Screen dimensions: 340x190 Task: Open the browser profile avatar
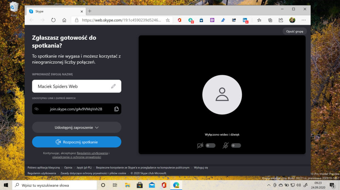pos(292,20)
